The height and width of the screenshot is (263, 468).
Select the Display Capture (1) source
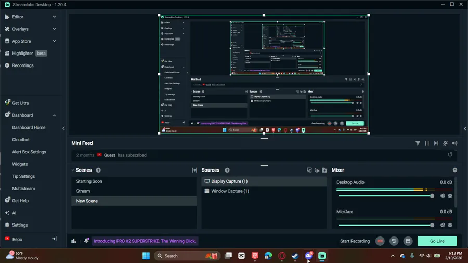coord(264,181)
